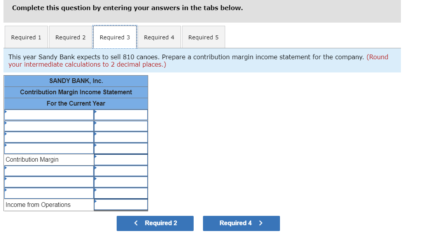
Task: Open the second row label dropdown
Action: tap(49, 125)
